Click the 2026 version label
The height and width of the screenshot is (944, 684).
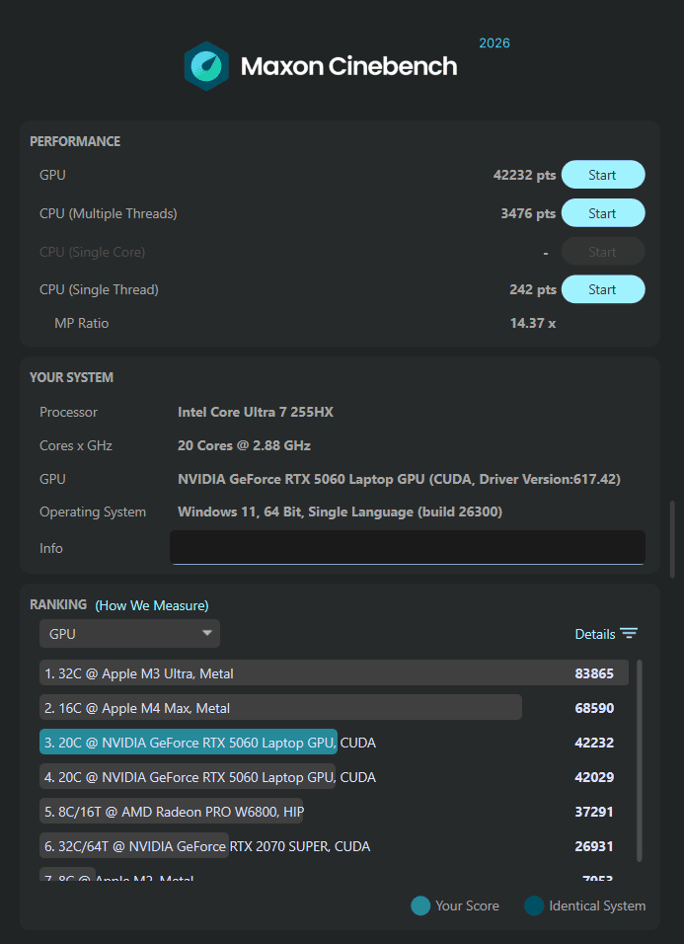pyautogui.click(x=494, y=43)
